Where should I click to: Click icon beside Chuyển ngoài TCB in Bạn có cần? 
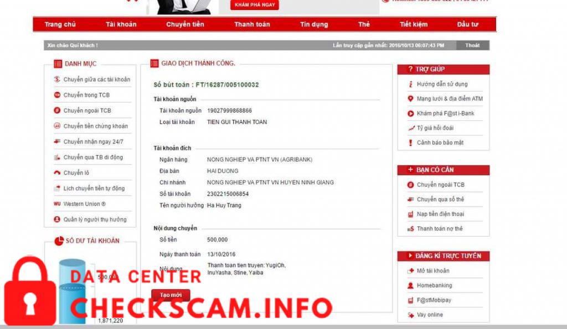click(x=410, y=185)
